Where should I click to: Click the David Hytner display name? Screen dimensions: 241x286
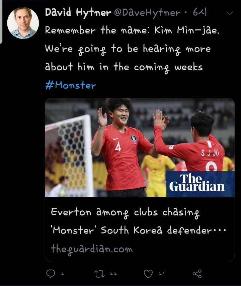point(78,13)
